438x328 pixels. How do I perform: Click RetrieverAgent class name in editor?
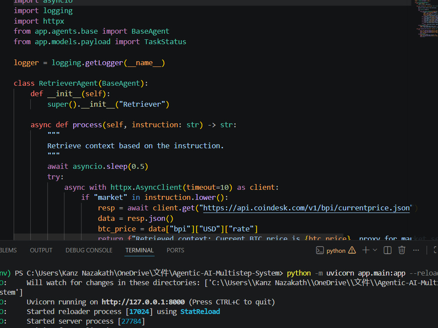tap(68, 84)
